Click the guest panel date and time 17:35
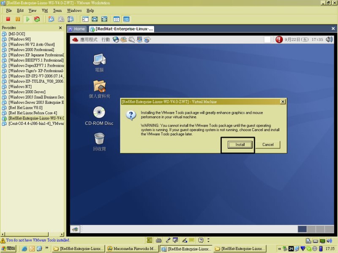Screen dimensions: 338x253 tap(304, 40)
